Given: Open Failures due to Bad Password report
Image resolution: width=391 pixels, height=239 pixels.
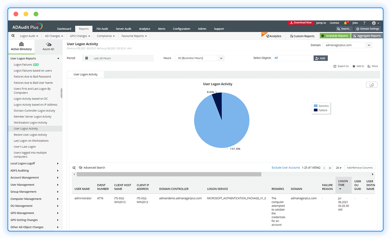Looking at the screenshot, I should [32, 77].
